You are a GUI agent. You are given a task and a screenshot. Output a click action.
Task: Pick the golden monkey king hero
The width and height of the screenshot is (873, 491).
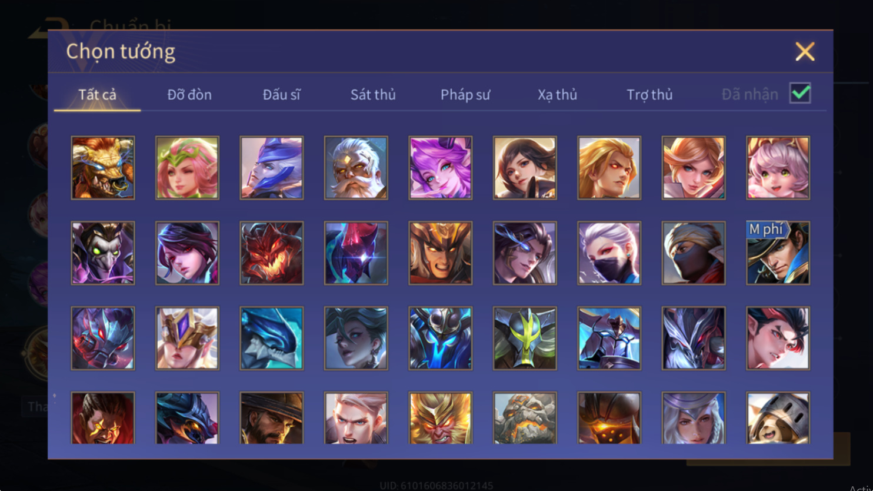tap(441, 418)
